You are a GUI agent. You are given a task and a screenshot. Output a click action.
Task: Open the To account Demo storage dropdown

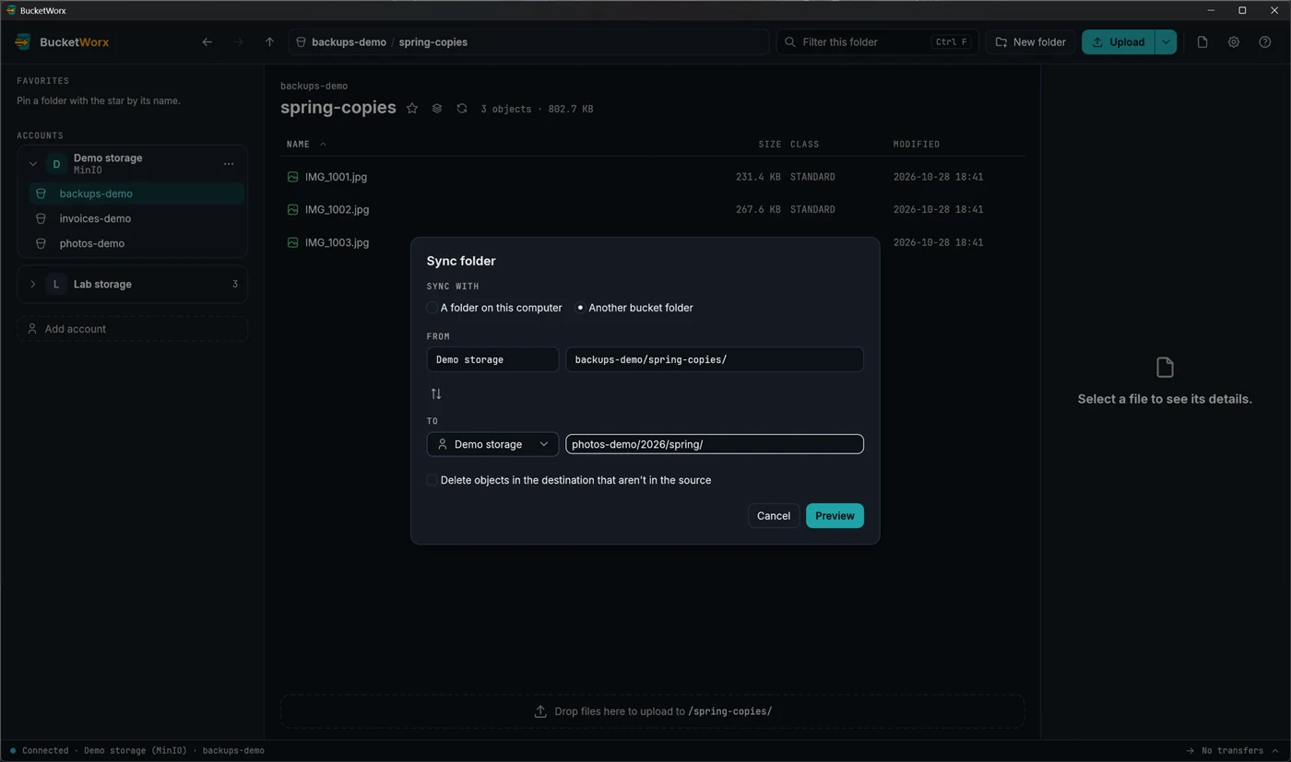click(492, 444)
